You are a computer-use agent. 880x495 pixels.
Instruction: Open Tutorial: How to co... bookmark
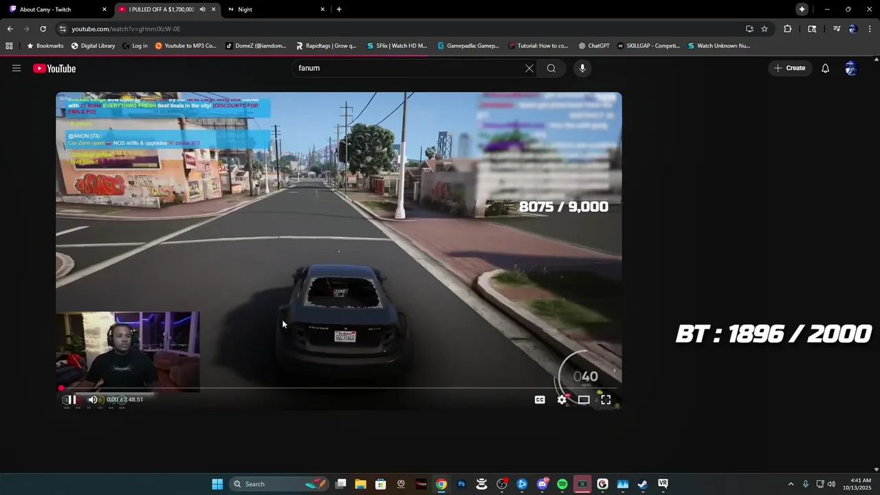[538, 46]
